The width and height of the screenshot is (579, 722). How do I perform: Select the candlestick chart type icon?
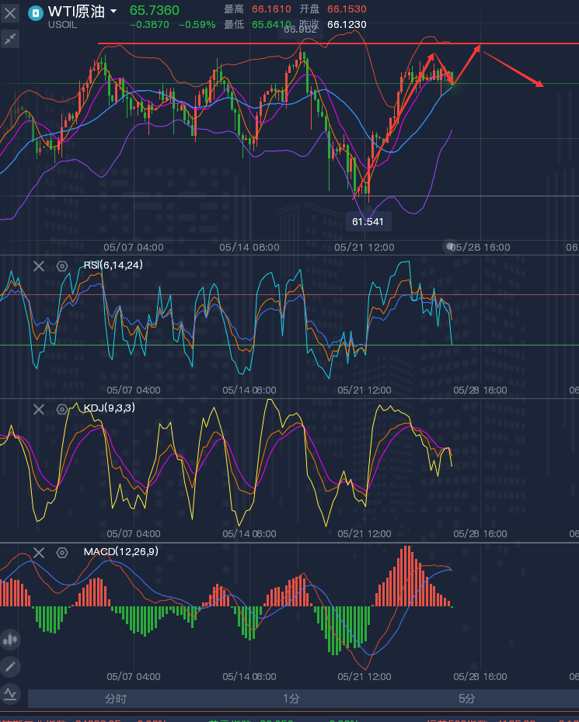pyautogui.click(x=10, y=640)
